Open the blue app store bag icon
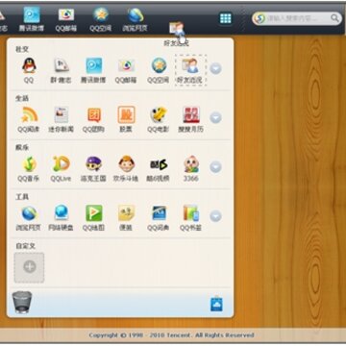 (216, 304)
